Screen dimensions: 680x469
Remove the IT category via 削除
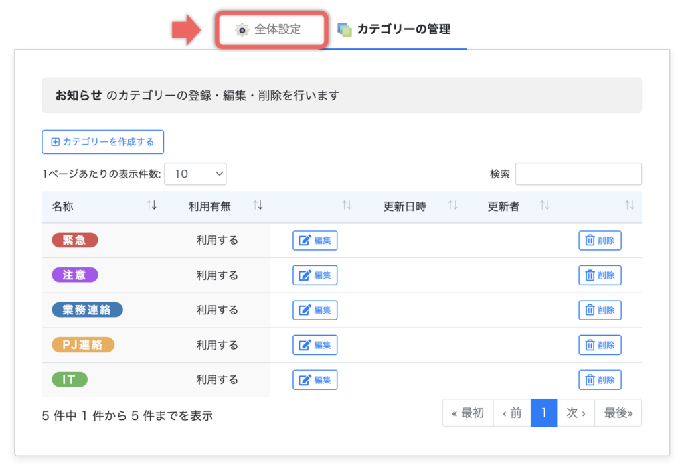pos(600,380)
